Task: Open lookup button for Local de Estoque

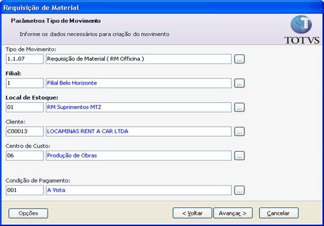Action: (x=240, y=107)
